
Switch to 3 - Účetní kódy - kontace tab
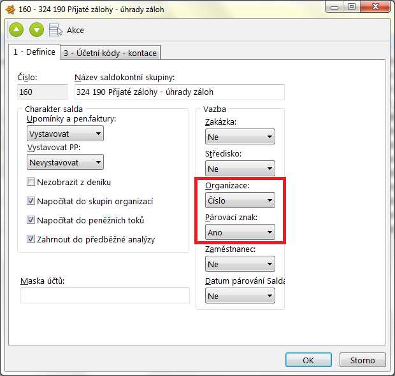pyautogui.click(x=110, y=53)
